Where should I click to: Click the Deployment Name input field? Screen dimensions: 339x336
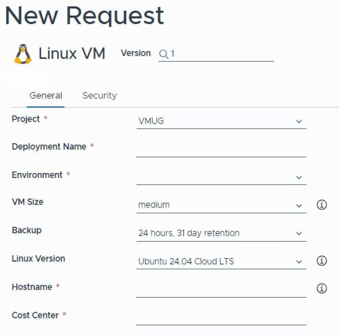pos(221,149)
